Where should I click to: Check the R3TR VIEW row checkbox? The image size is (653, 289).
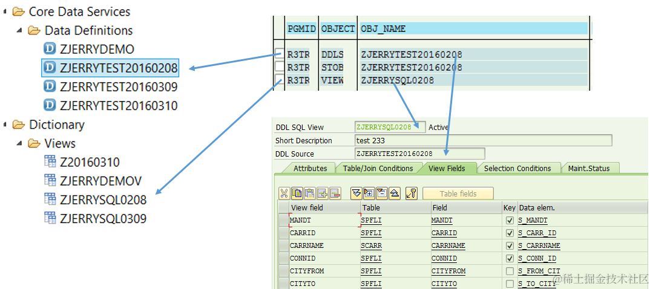(x=280, y=79)
